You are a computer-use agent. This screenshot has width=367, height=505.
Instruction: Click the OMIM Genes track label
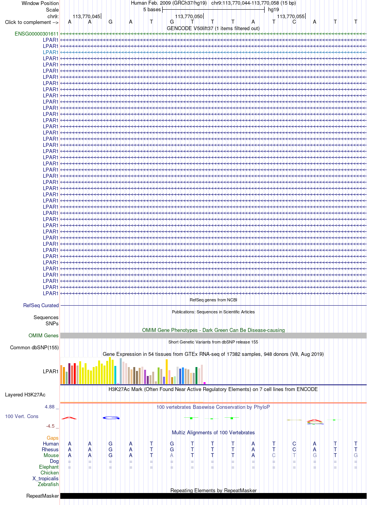tap(44, 335)
